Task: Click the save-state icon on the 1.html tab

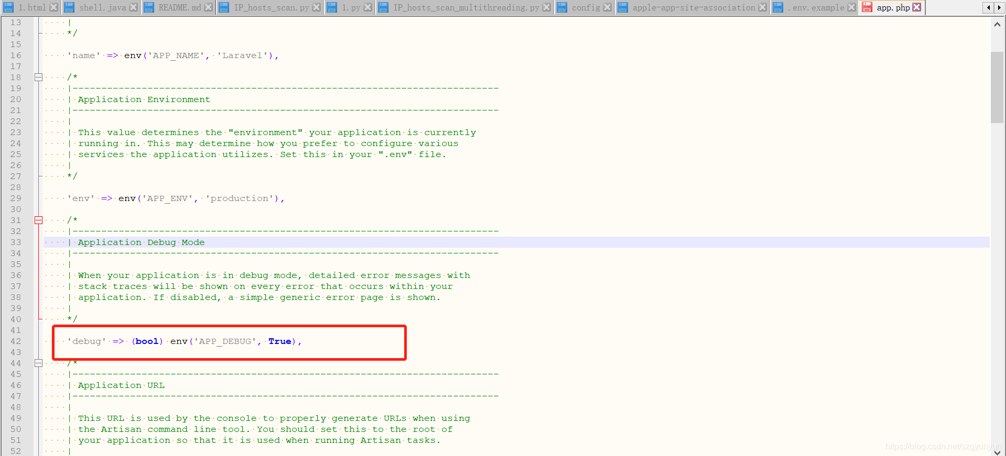Action: click(8, 7)
